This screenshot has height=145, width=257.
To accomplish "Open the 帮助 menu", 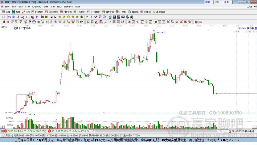I will [77, 7].
